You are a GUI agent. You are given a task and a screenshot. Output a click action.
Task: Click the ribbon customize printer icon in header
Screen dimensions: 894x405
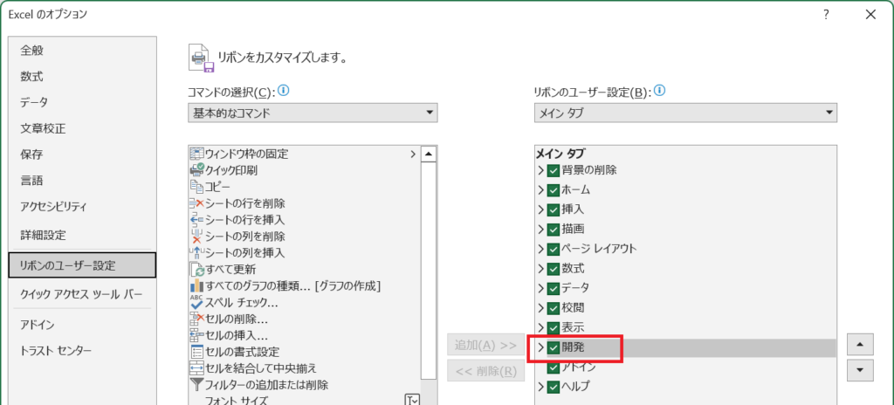click(x=202, y=58)
